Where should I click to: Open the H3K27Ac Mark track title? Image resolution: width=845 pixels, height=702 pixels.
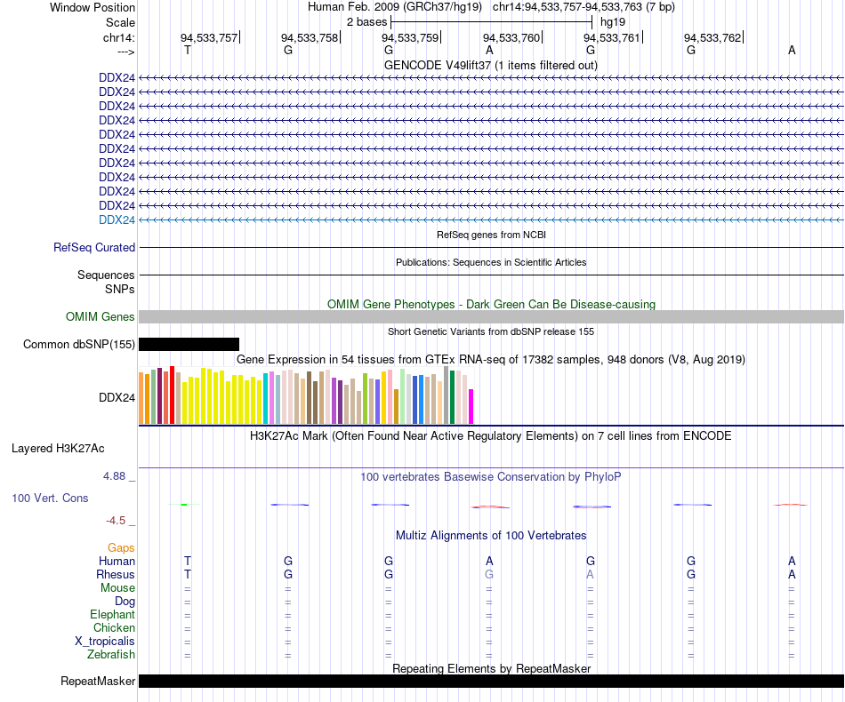point(491,435)
